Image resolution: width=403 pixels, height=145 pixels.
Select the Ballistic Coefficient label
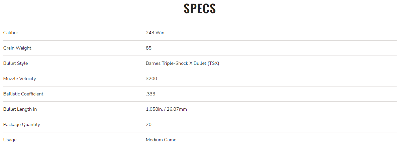click(23, 94)
